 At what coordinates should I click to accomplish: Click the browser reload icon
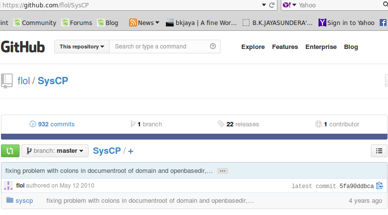(272, 5)
